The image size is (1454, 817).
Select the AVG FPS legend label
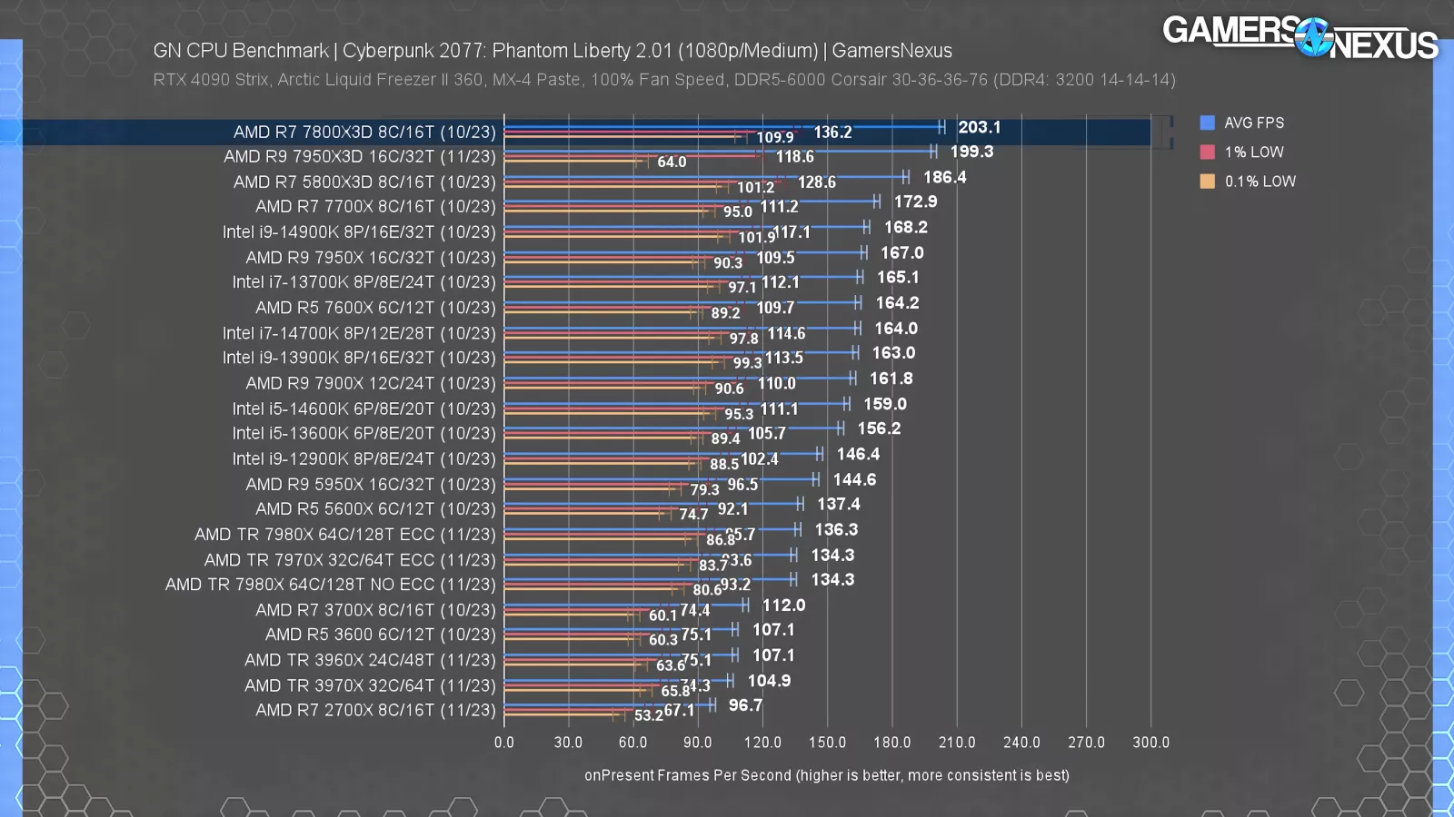1253,123
